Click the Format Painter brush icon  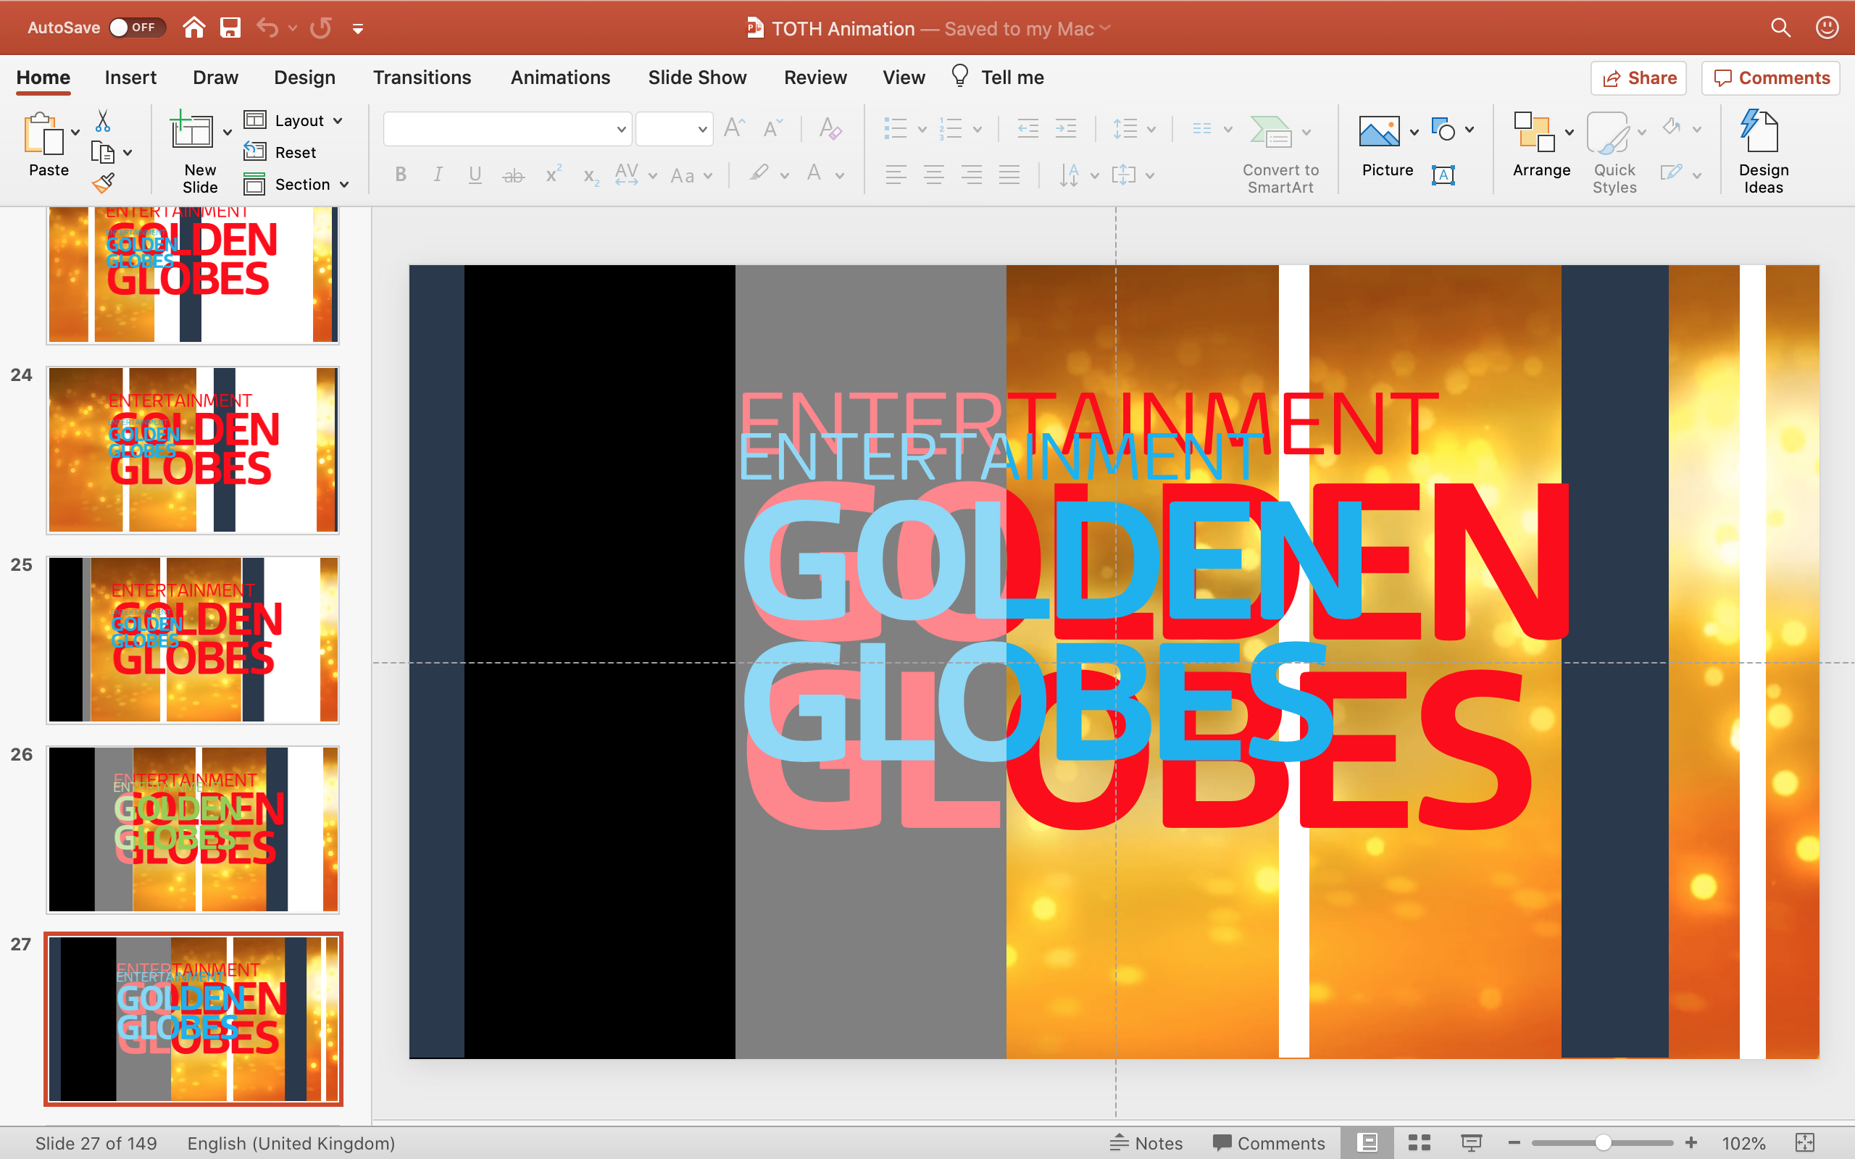[x=103, y=183]
